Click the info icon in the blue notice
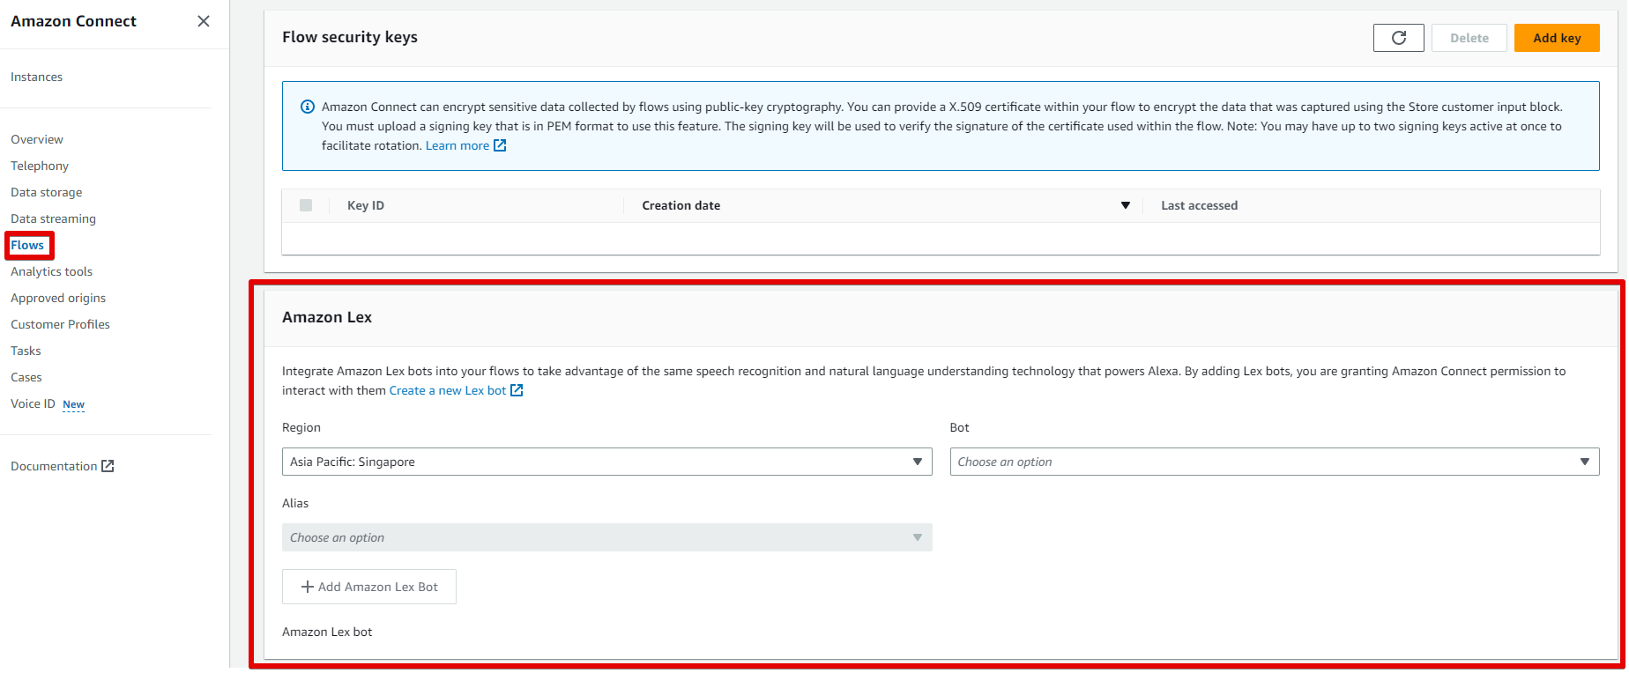This screenshot has height=673, width=1629. 308,107
